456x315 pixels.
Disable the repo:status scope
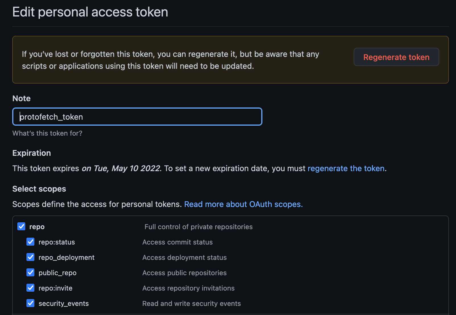coord(30,242)
